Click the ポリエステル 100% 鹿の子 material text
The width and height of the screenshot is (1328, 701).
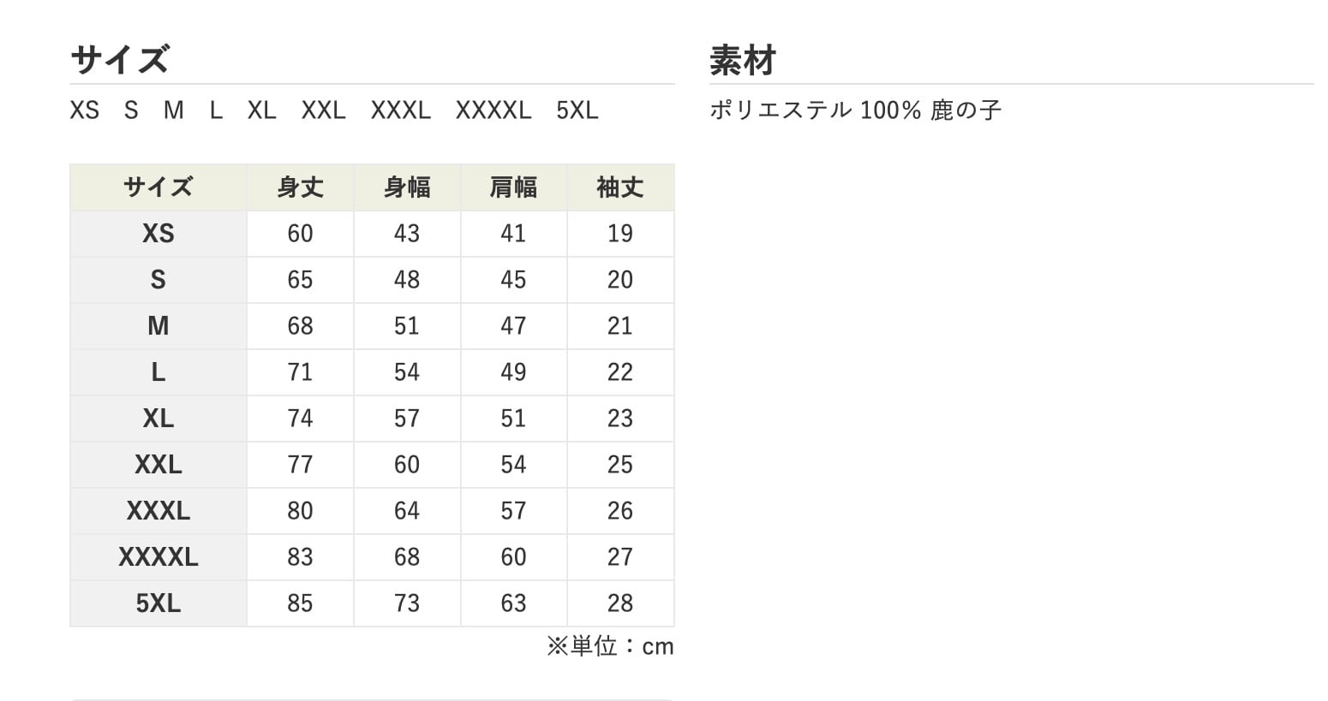point(855,110)
